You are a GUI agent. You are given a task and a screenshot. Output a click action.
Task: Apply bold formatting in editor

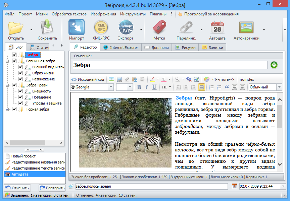point(139,87)
